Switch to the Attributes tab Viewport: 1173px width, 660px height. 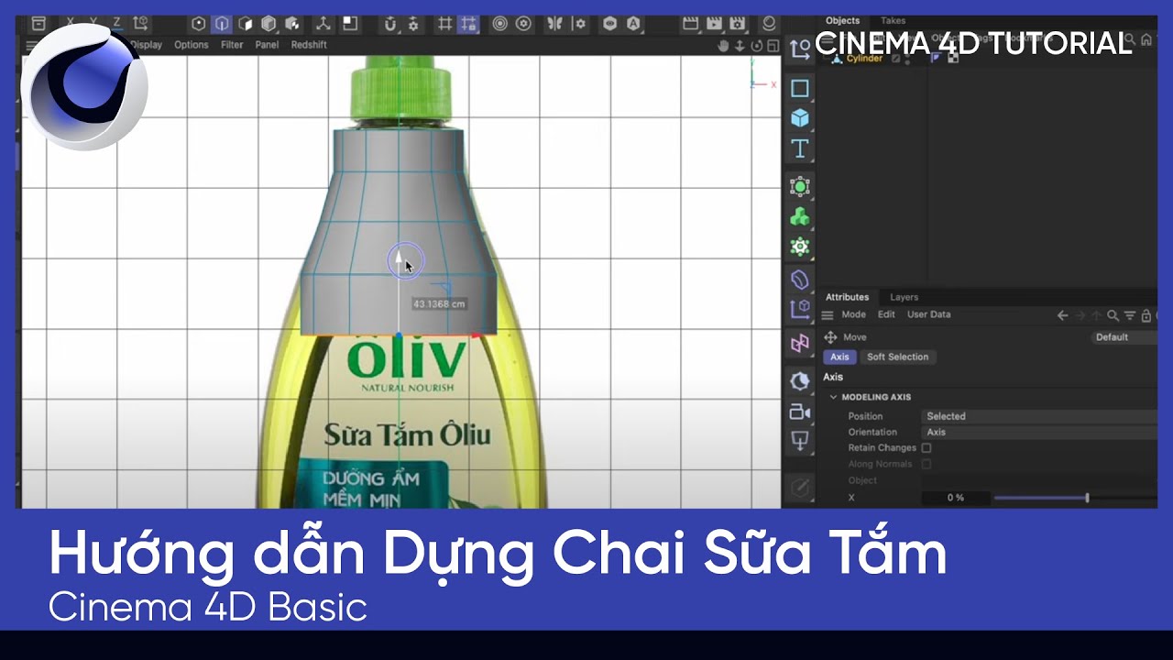(x=847, y=297)
